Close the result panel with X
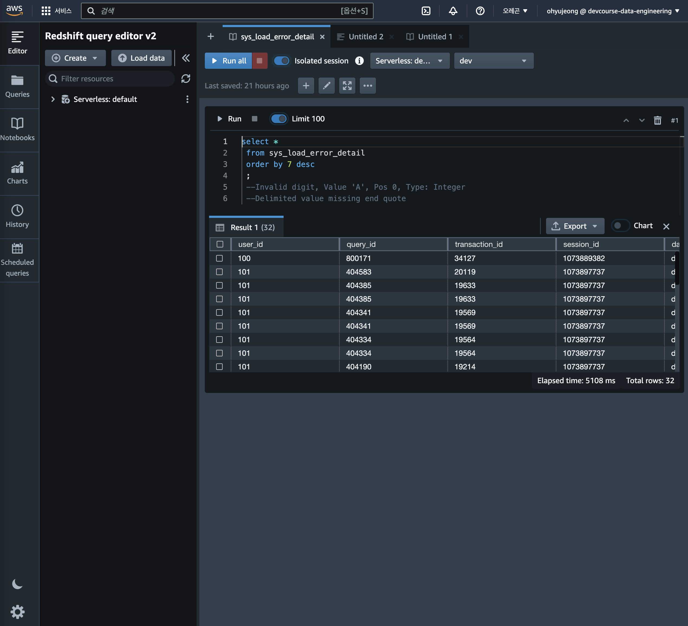 tap(666, 227)
